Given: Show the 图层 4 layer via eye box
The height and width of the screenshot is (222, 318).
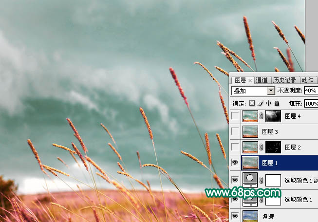Looking at the screenshot, I should point(235,116).
